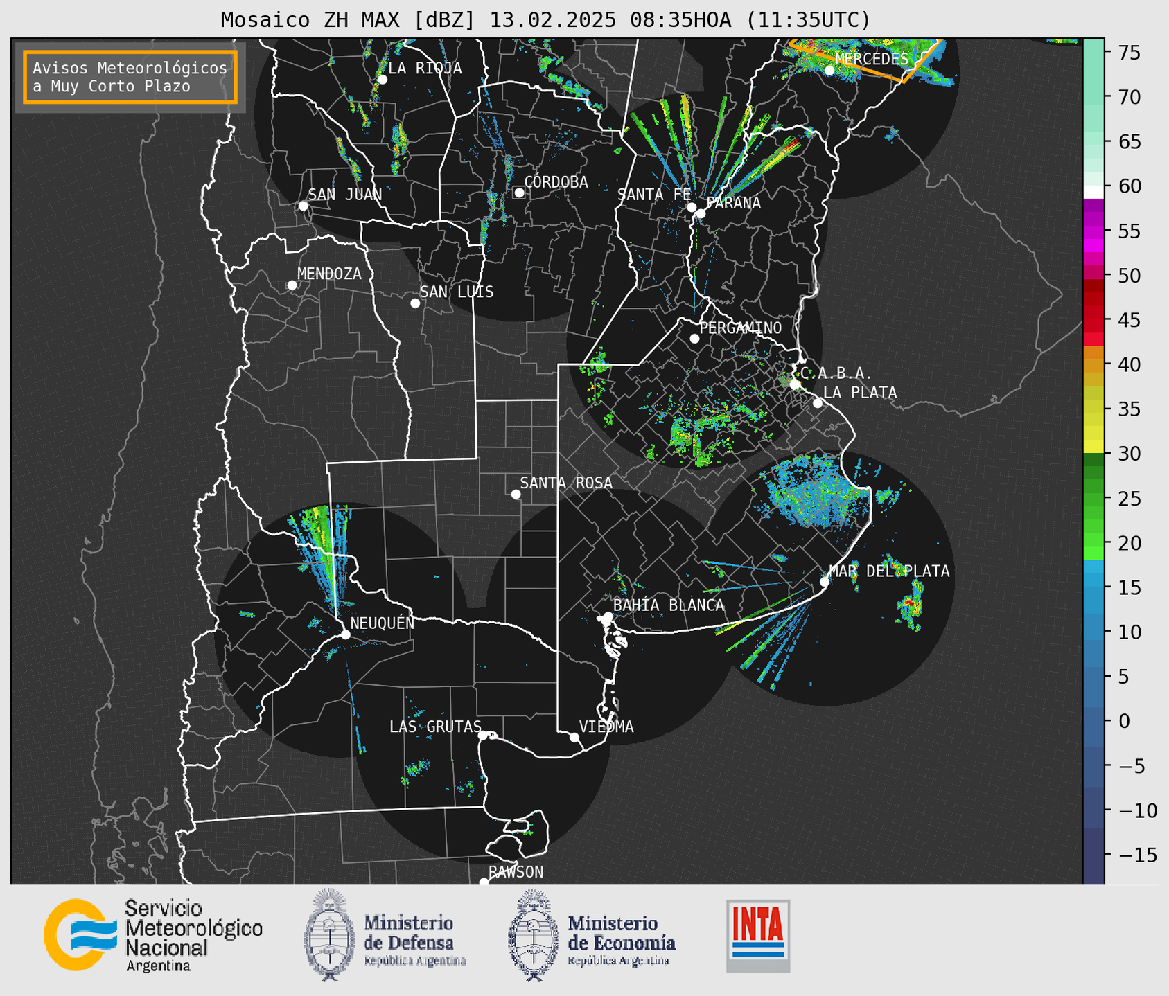Image resolution: width=1169 pixels, height=996 pixels.
Task: Click the orange warning polygon near Mercedes
Action: click(x=866, y=61)
